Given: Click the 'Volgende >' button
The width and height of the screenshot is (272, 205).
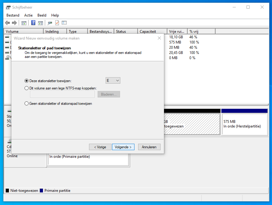Looking at the screenshot, I should tap(123, 147).
